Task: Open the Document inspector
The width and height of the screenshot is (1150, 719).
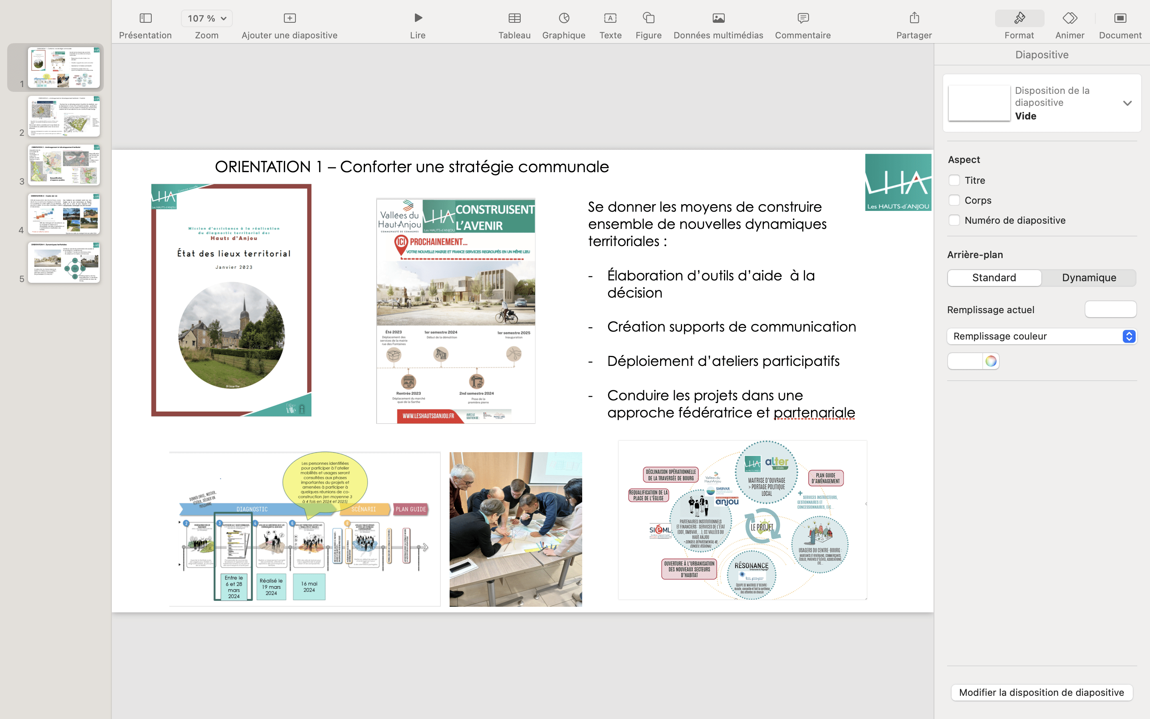Action: pyautogui.click(x=1120, y=26)
